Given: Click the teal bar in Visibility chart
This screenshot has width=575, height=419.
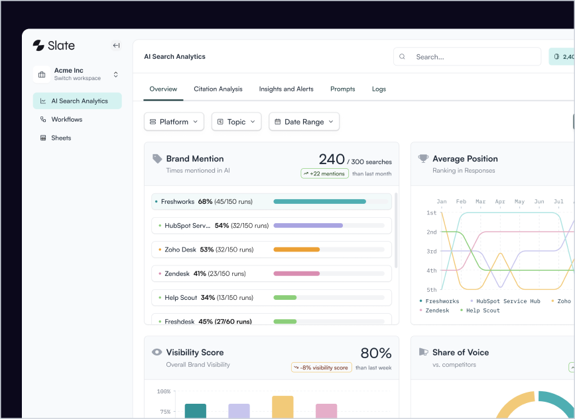Looking at the screenshot, I should (x=196, y=411).
